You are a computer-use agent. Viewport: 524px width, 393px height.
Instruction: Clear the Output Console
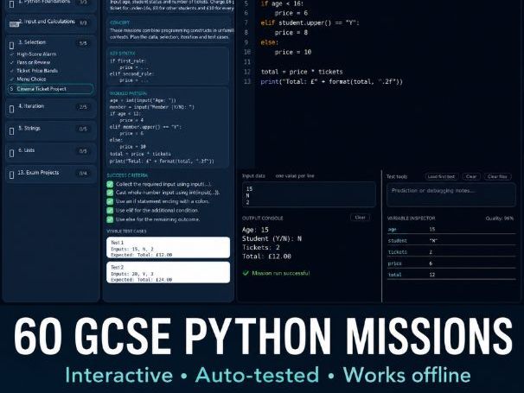coord(361,218)
